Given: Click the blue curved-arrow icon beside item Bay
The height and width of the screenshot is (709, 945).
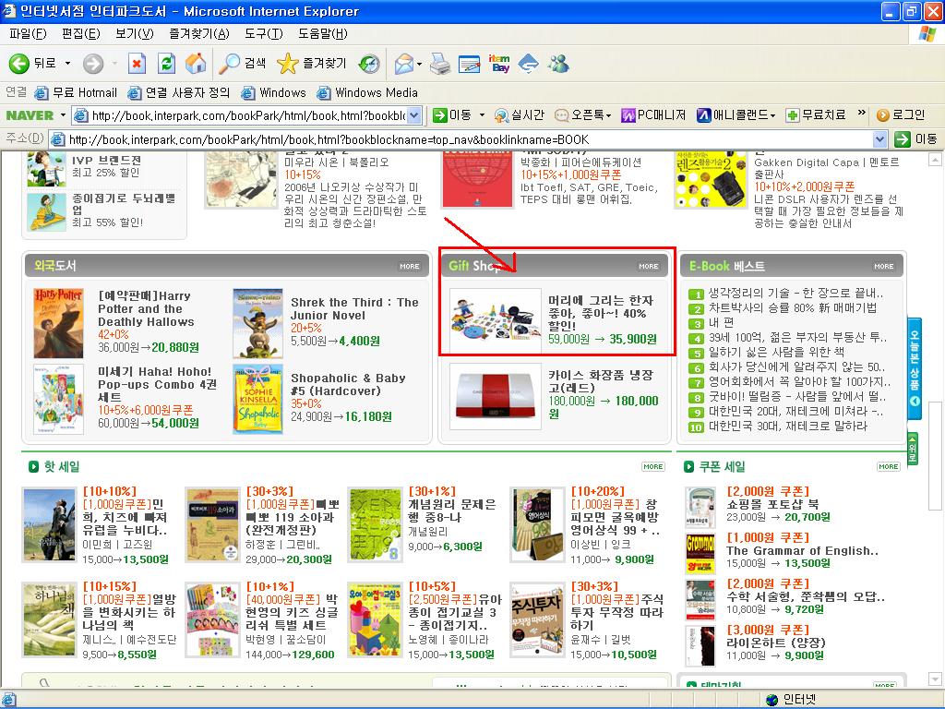Looking at the screenshot, I should tap(529, 64).
